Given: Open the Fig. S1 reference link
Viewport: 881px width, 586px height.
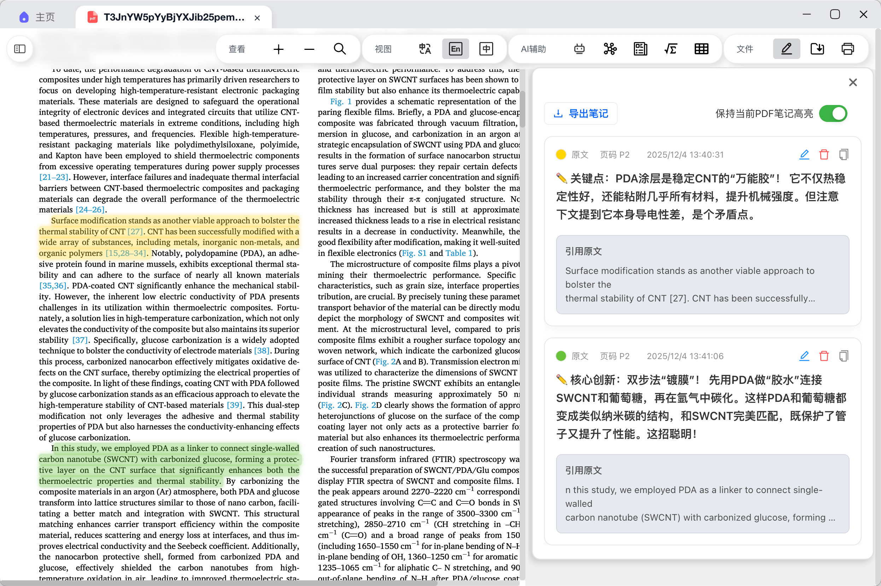Looking at the screenshot, I should coord(414,253).
